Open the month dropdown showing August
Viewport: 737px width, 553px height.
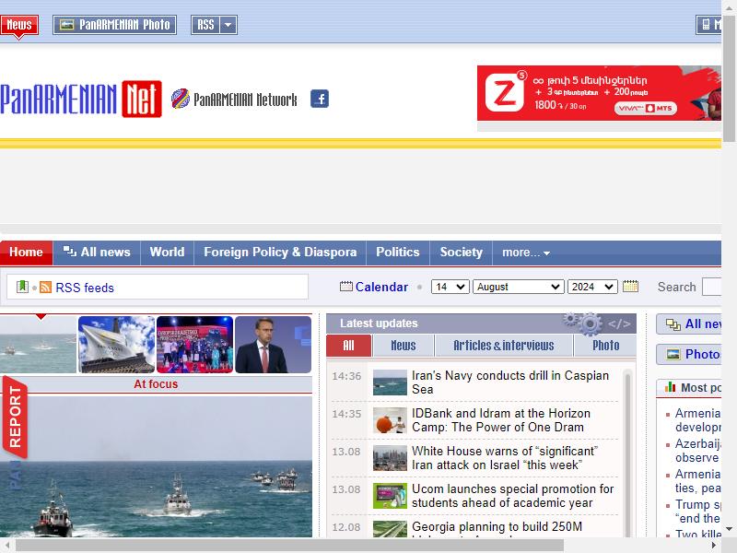[x=518, y=287]
